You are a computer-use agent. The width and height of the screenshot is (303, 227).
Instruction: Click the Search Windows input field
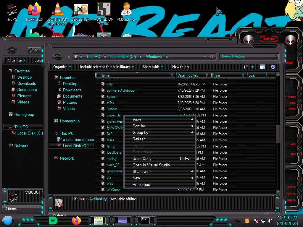(249, 57)
